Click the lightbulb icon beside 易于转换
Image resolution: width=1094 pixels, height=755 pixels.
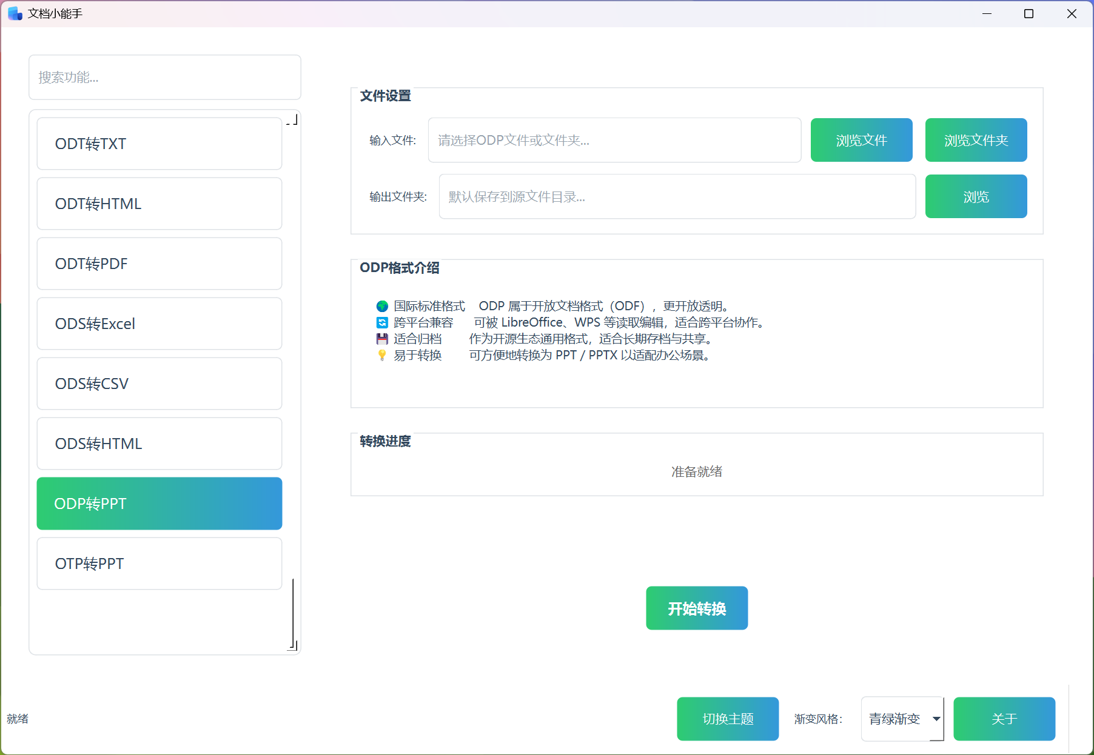tap(382, 355)
